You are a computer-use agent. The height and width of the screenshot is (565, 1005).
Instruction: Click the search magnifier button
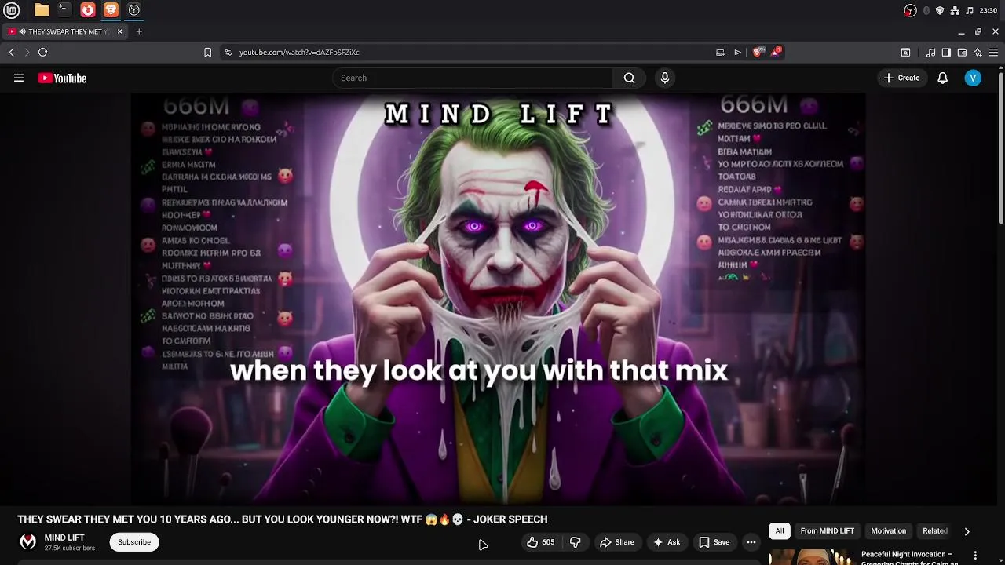click(629, 78)
